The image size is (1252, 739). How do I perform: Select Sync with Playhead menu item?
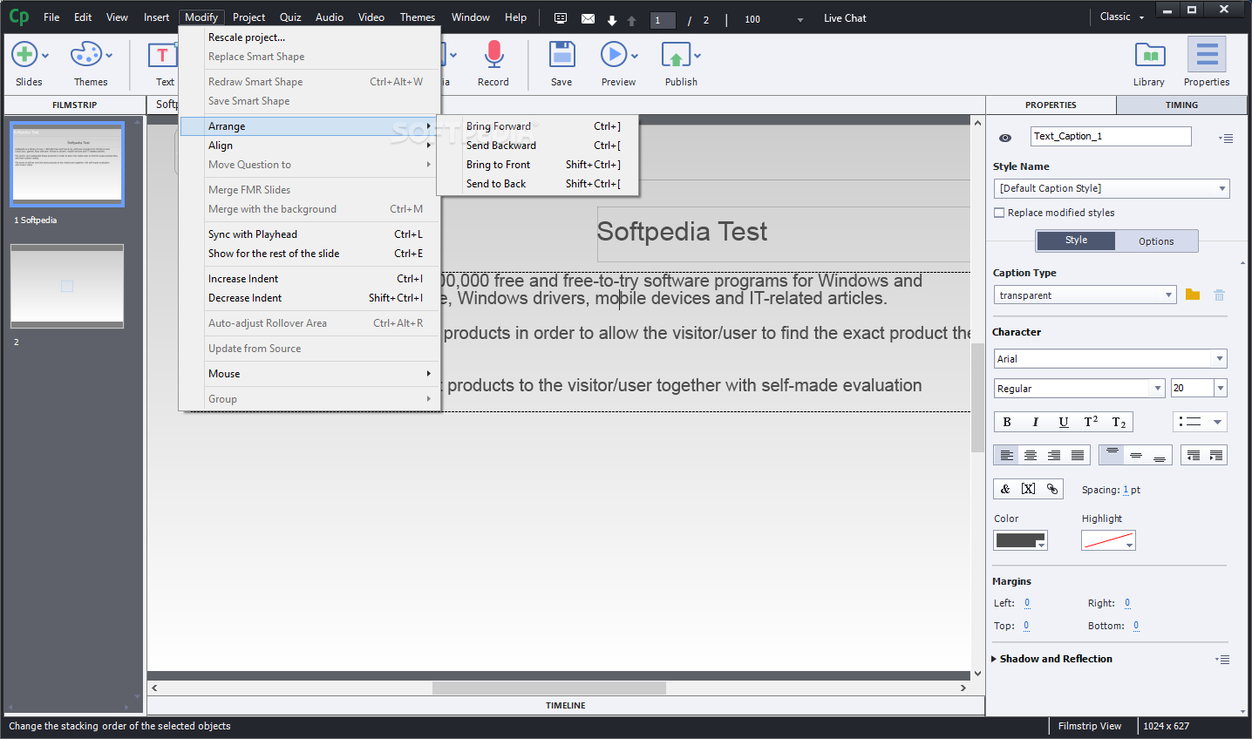pyautogui.click(x=309, y=234)
